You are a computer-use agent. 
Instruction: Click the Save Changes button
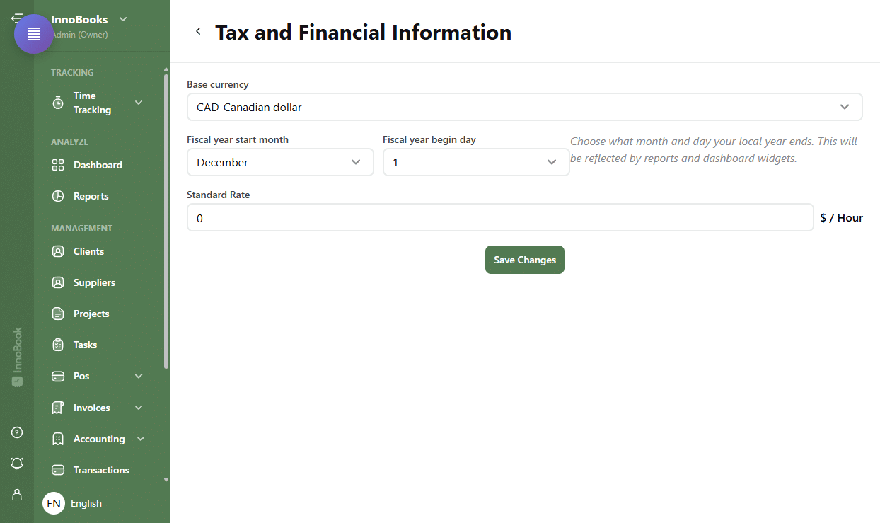[525, 260]
